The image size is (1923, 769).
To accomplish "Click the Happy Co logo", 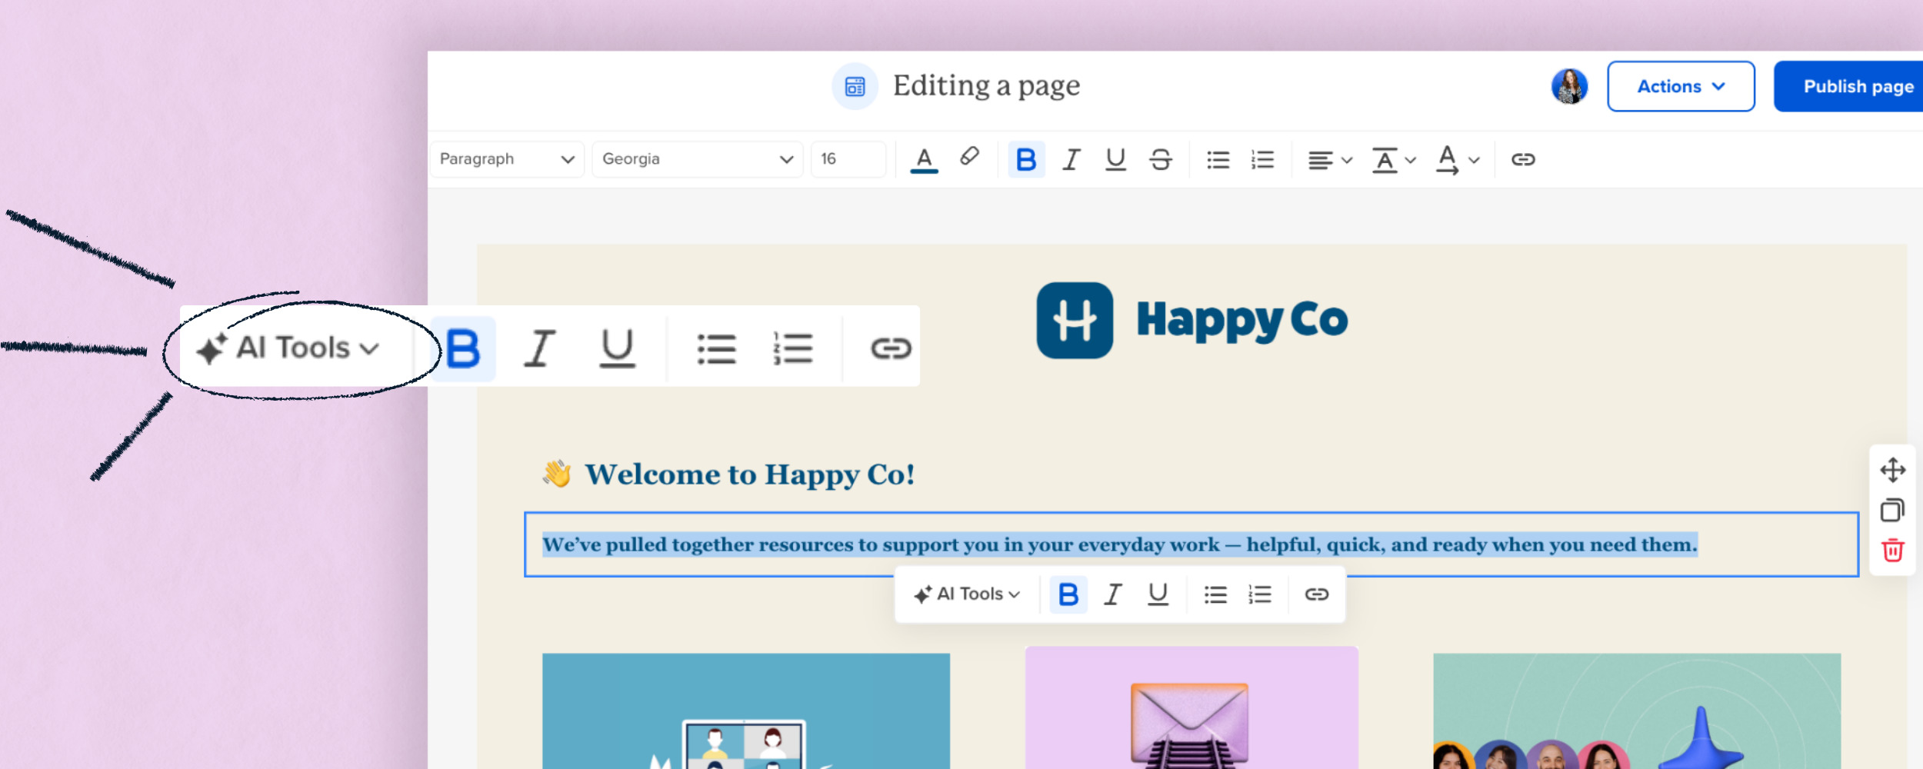I will click(x=1191, y=320).
